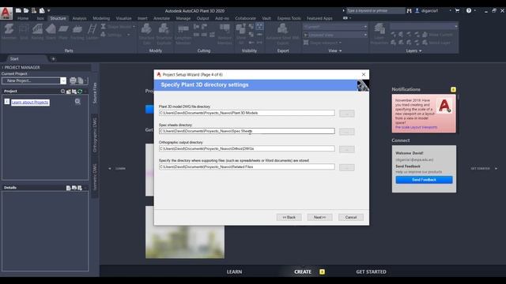Open Layer Properties in Layers panel
This screenshot has width=506, height=284.
tap(379, 33)
